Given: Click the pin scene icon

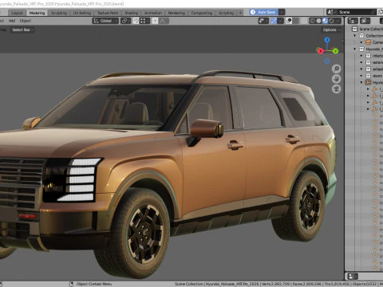Looking at the screenshot, I should click(373, 12).
